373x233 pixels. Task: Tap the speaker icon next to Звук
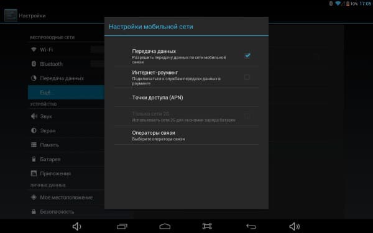tap(34, 116)
